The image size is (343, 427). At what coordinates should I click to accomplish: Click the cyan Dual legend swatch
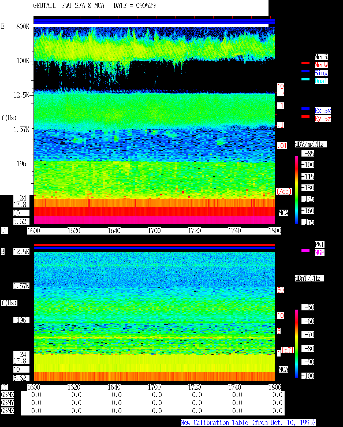305,79
